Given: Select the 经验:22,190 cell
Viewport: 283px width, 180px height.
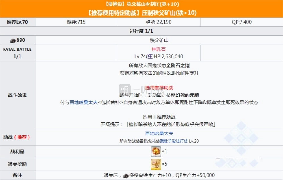Looking at the screenshot, I should (159, 22).
